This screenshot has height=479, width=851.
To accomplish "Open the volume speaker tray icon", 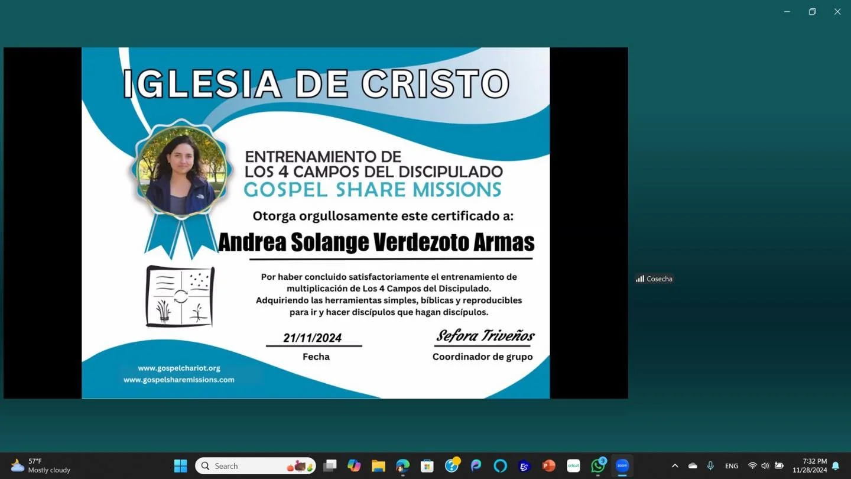I will (765, 466).
